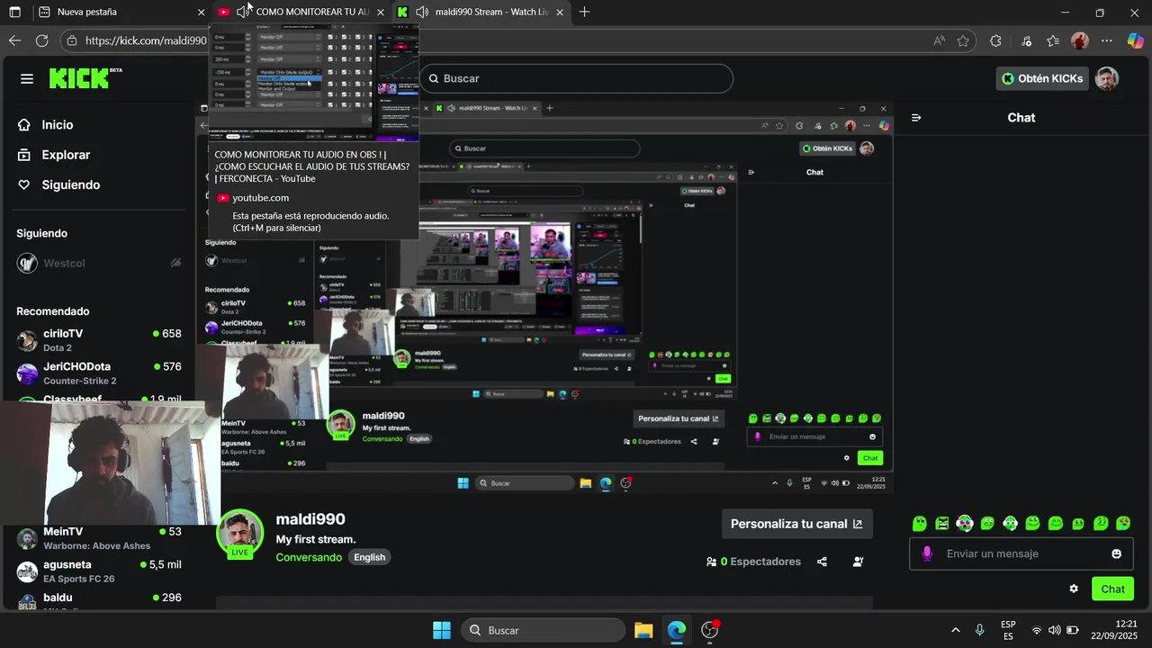This screenshot has width=1152, height=648.
Task: Click Personaliza tu canal button
Action: 796,524
